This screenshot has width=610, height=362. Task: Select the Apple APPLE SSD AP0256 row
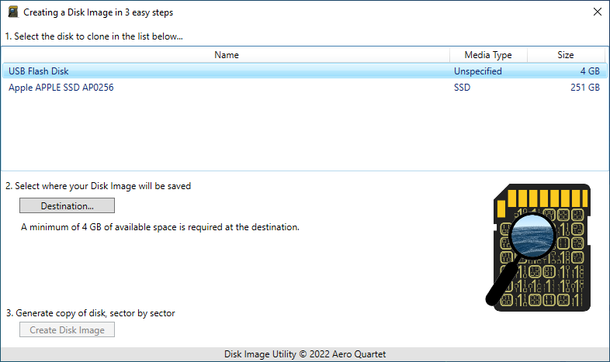(304, 88)
